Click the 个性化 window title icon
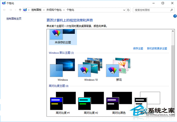Screen dimensions: 177x122 pos(4,3)
